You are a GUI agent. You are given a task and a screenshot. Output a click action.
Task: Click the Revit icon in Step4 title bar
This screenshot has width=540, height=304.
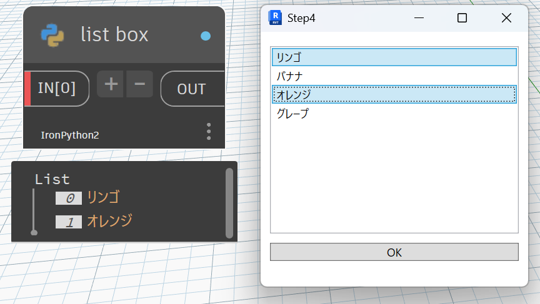[x=274, y=18]
